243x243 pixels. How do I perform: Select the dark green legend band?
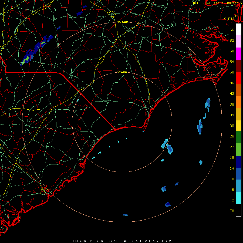[x=238, y=137]
